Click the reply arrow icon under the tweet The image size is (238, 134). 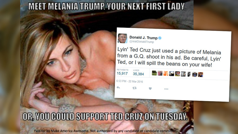coord(118,88)
